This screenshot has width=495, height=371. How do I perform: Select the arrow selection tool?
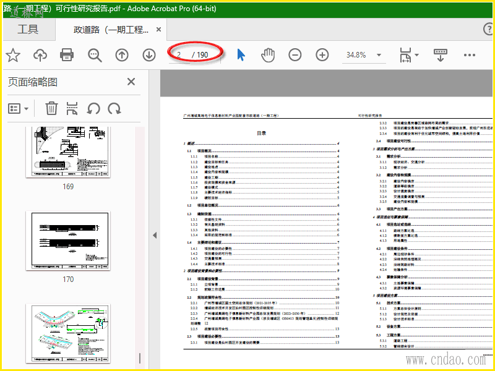[x=241, y=55]
